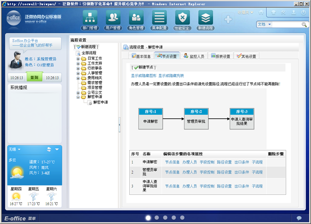The height and width of the screenshot is (224, 311).
Task: Click the 新建流程 toolbar icon
Action: pos(206,19)
